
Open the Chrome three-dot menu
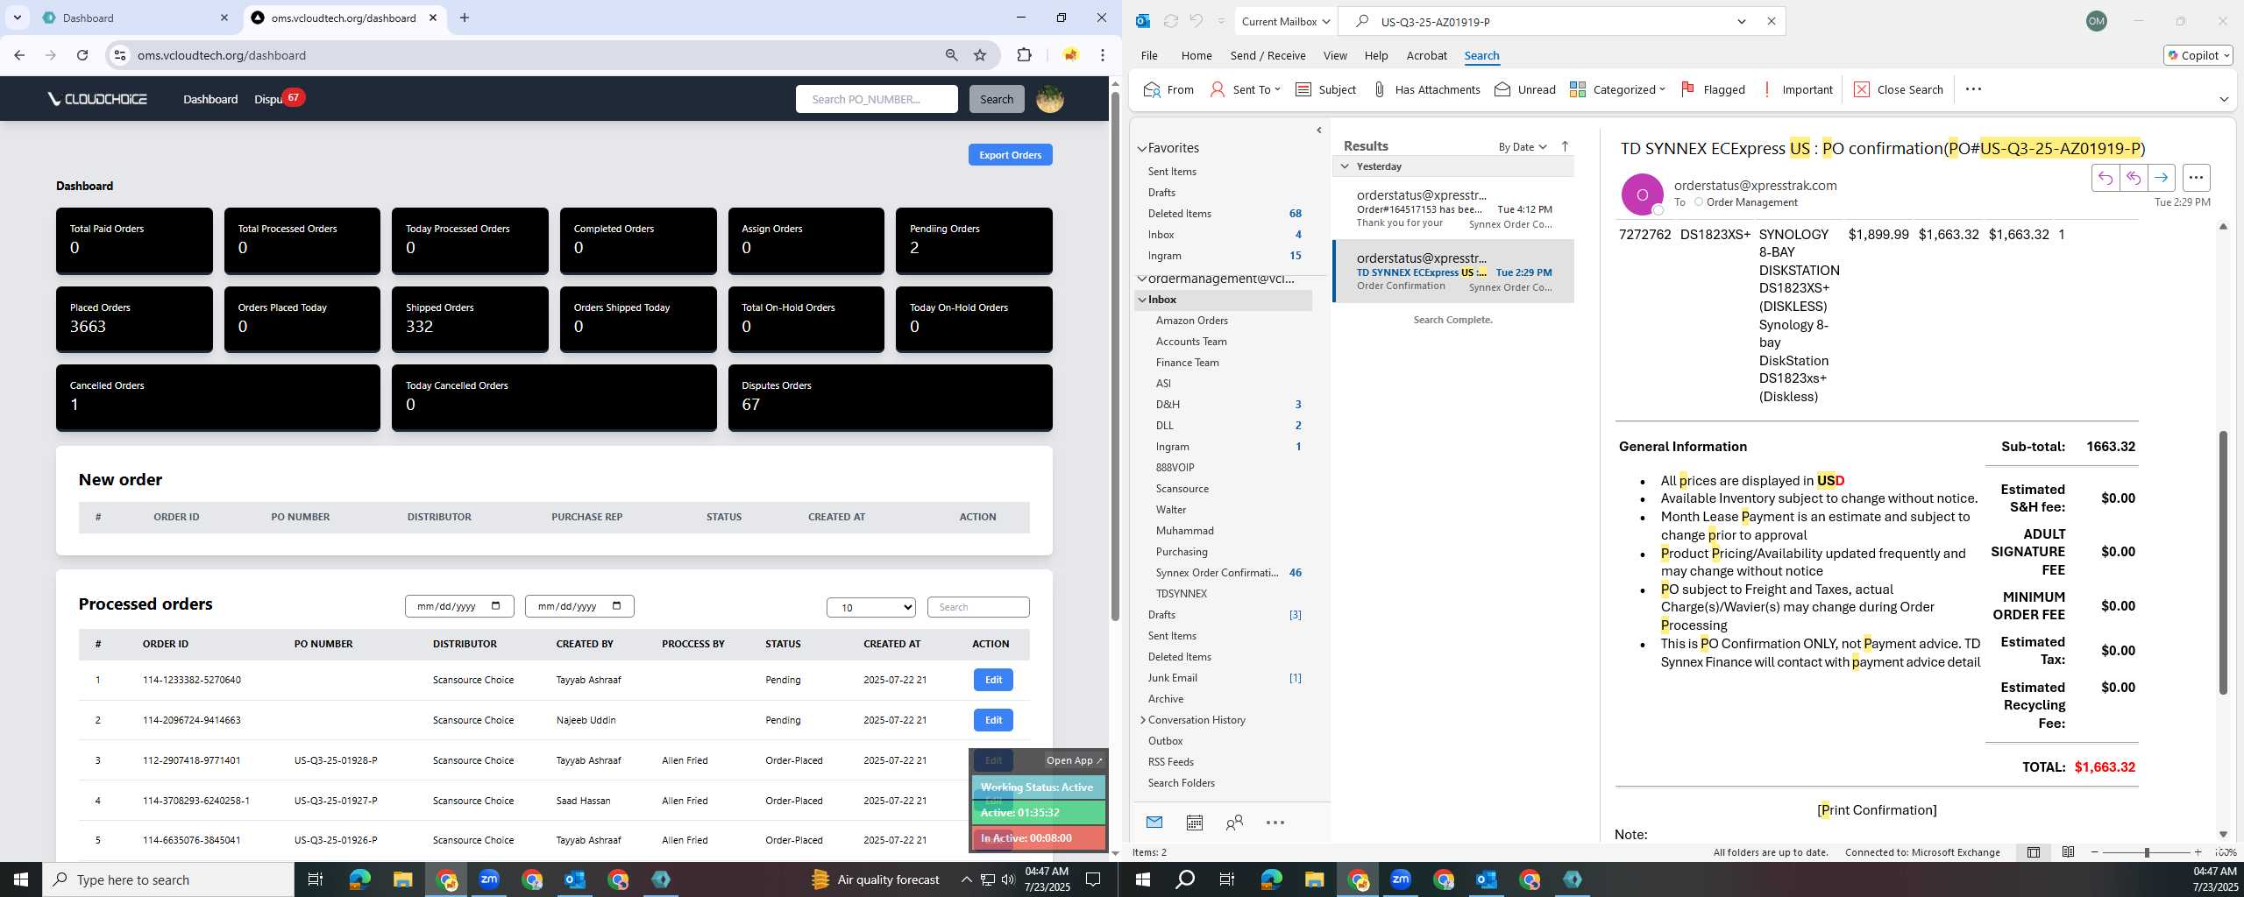click(x=1103, y=55)
